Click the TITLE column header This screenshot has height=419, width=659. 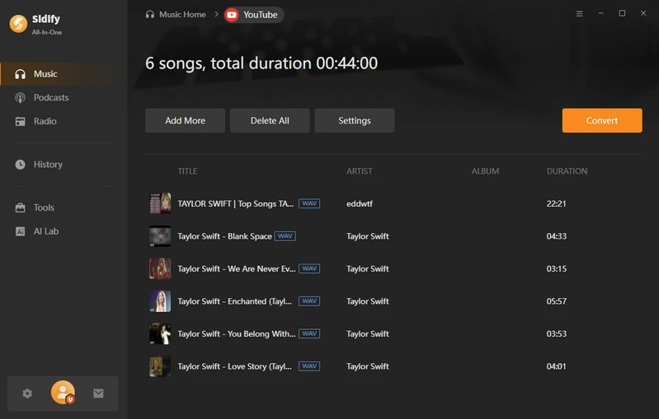point(187,171)
